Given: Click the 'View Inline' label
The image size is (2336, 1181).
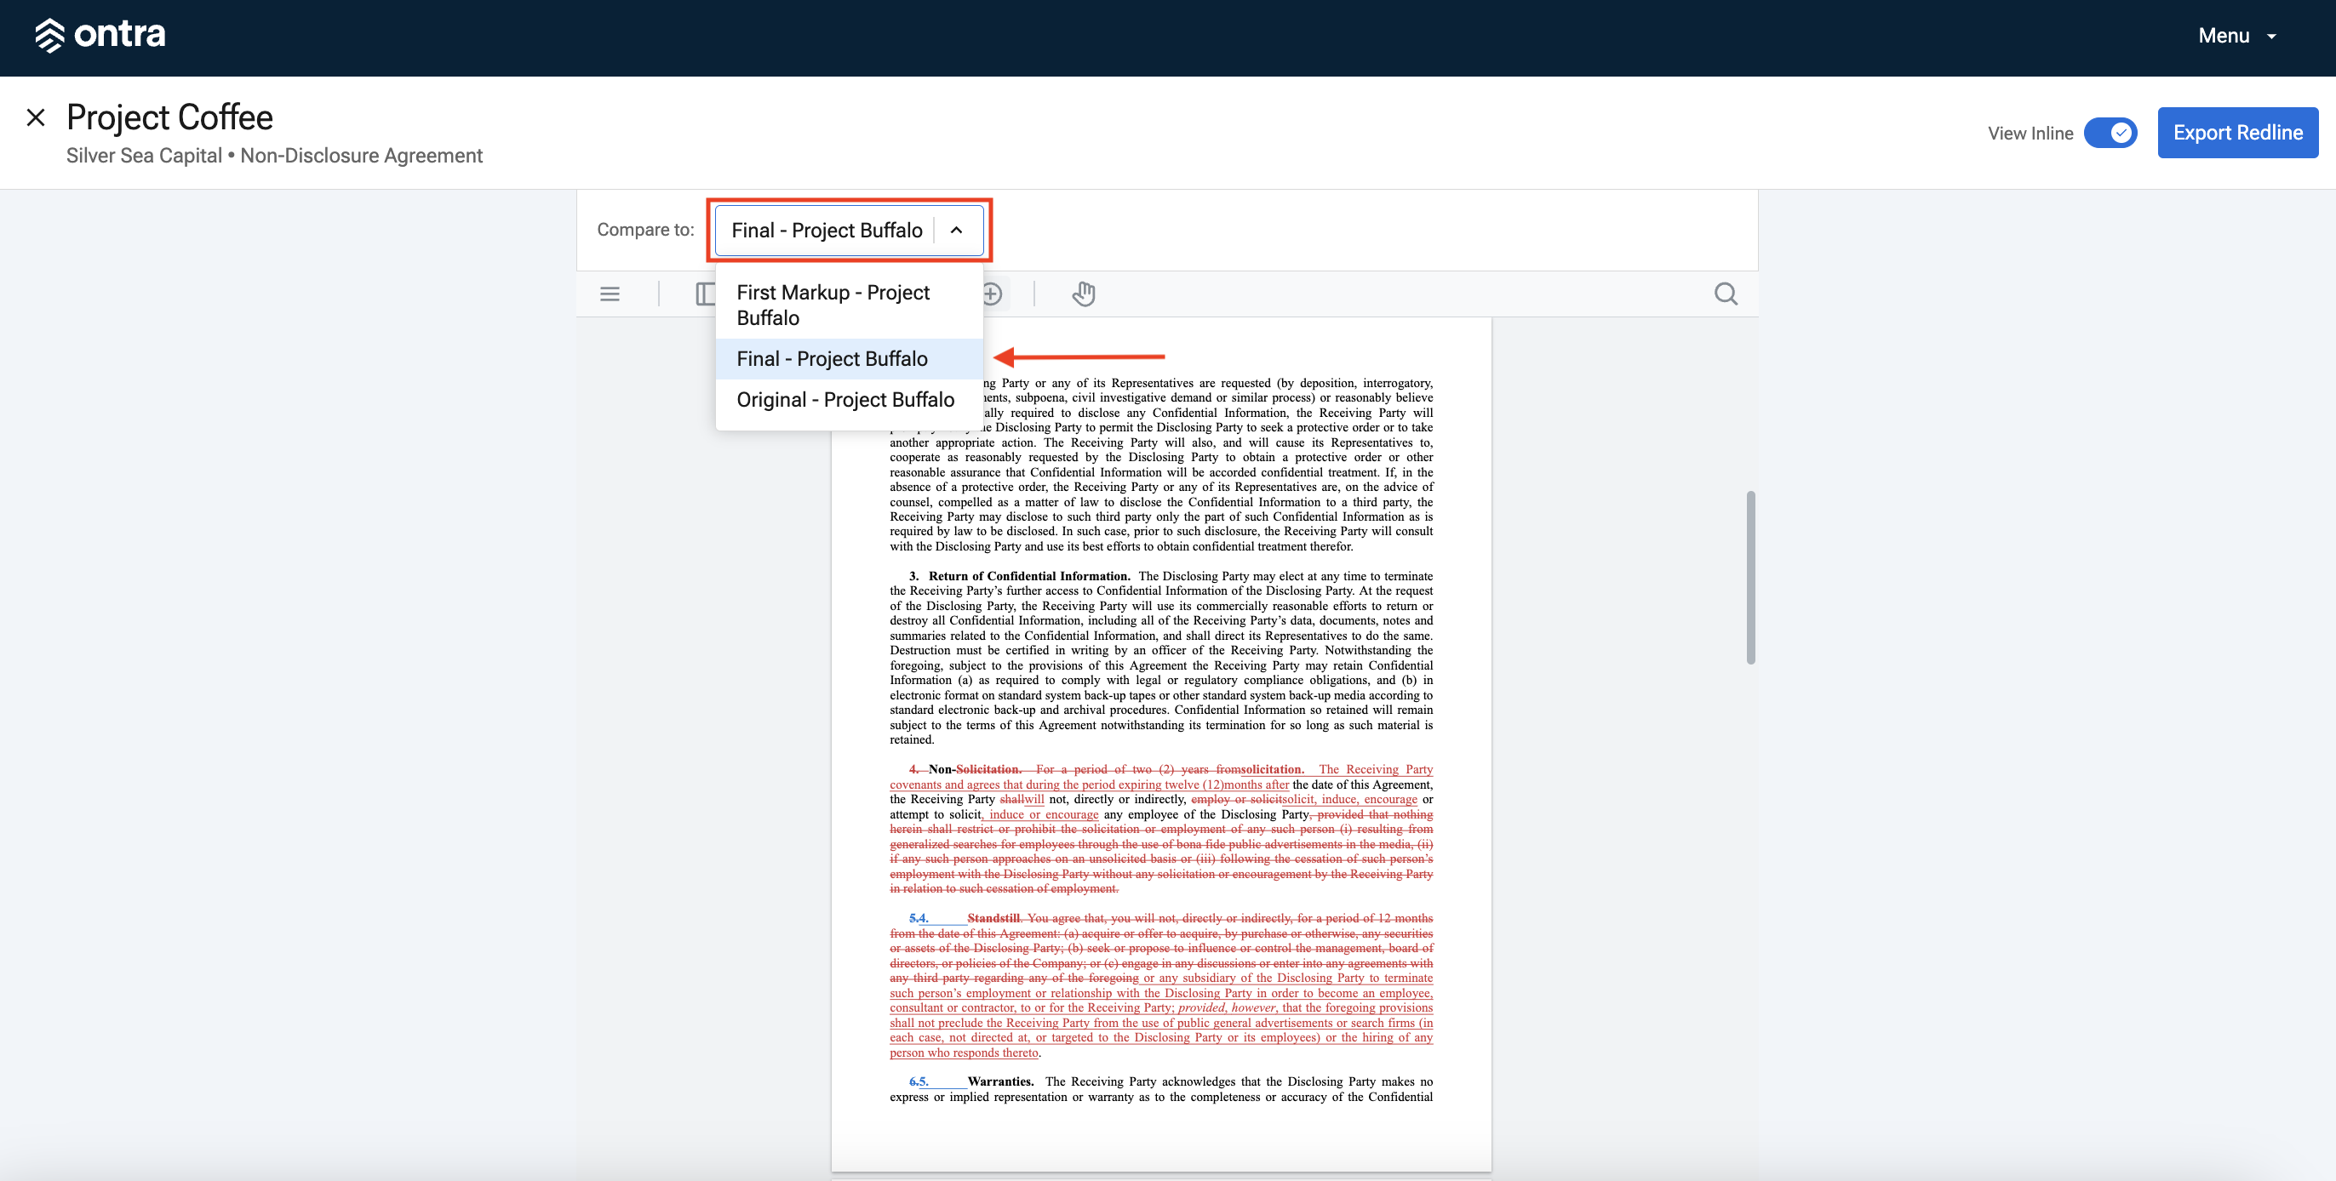Looking at the screenshot, I should pos(2030,134).
